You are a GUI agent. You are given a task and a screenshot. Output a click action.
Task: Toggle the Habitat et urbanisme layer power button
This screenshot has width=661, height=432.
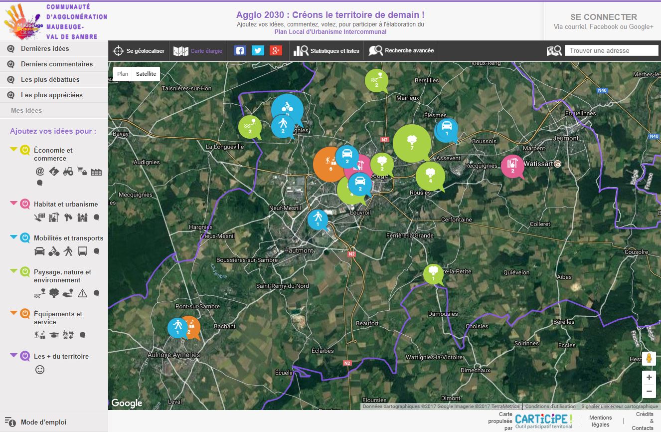click(25, 204)
